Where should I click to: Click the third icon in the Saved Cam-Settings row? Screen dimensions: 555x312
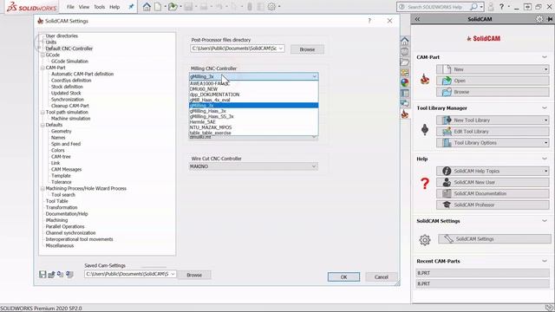tap(61, 274)
